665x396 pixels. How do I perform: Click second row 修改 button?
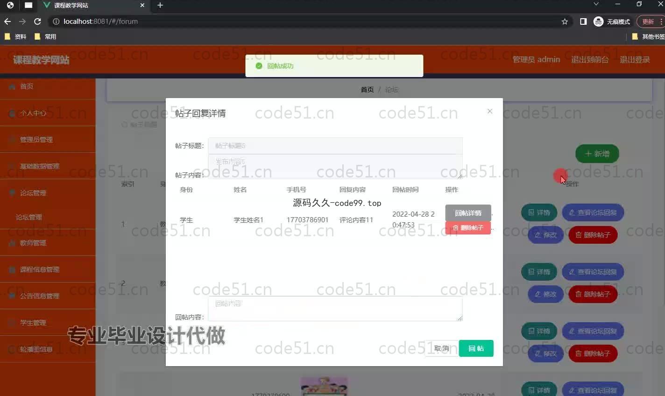pyautogui.click(x=545, y=294)
